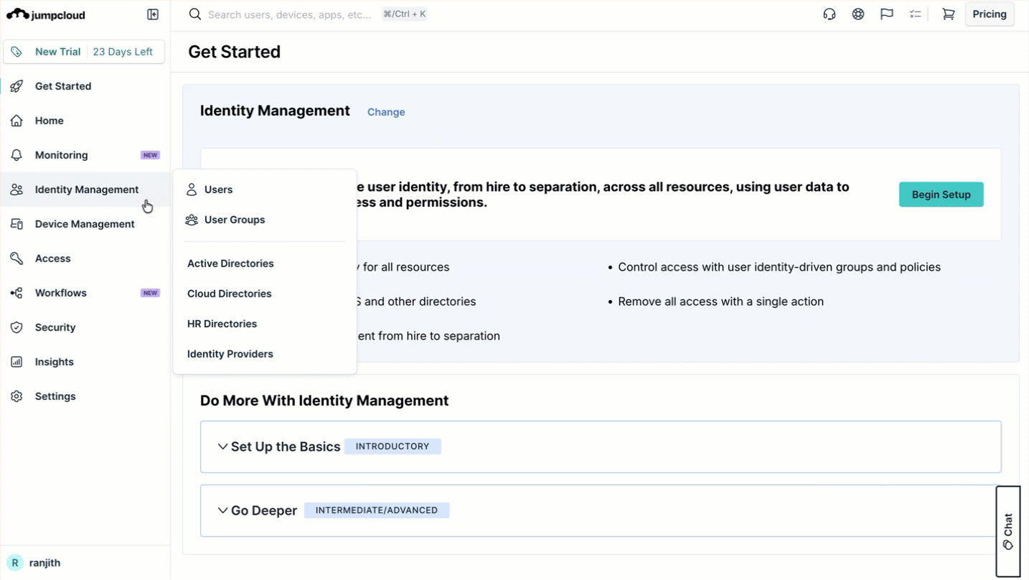1029x580 pixels.
Task: Open Insights in the sidebar
Action: (55, 362)
